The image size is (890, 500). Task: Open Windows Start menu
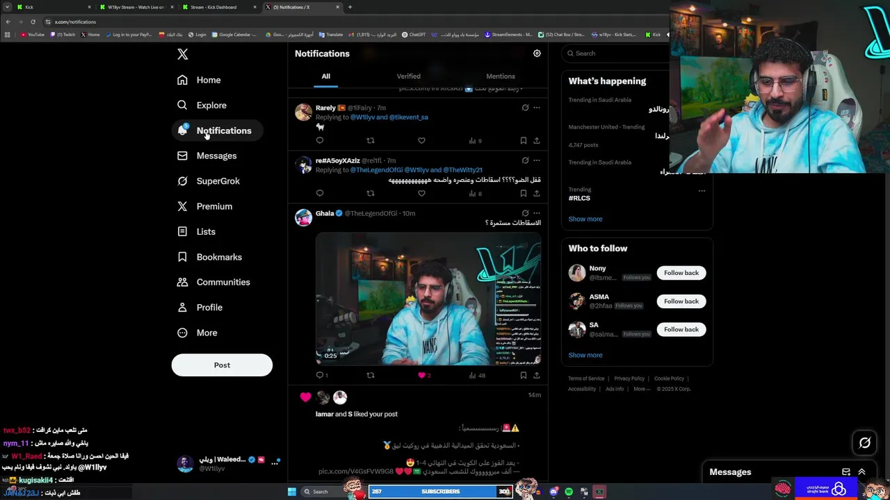(292, 492)
